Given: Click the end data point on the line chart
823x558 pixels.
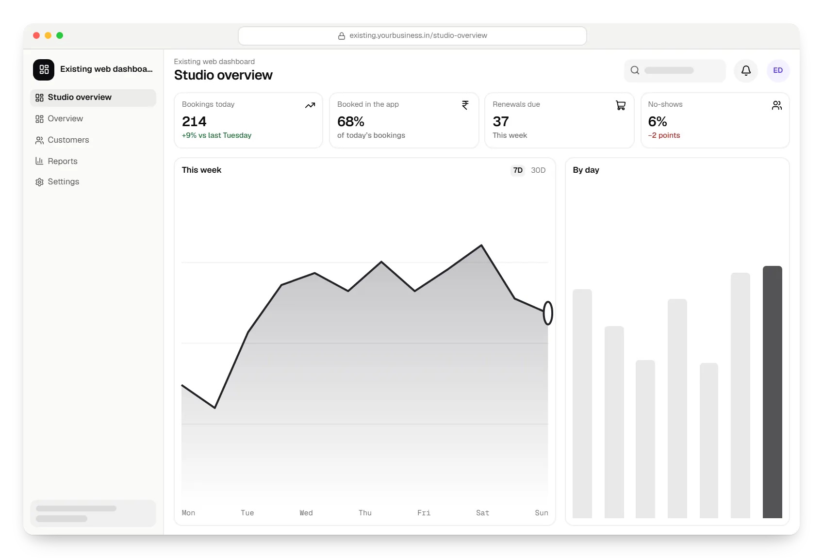Looking at the screenshot, I should coord(548,313).
